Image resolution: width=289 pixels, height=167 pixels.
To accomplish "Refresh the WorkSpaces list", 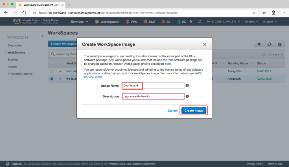I will [270, 44].
